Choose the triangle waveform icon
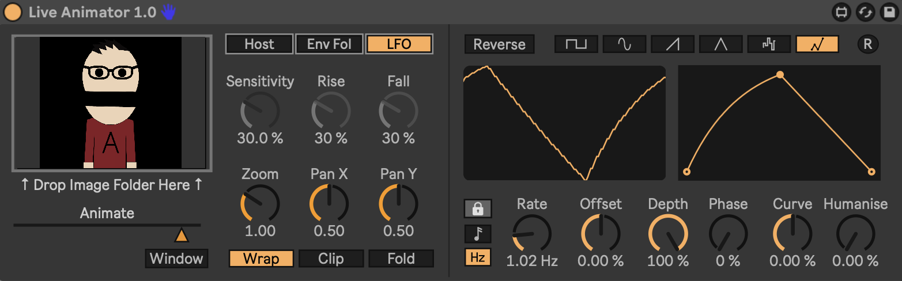Screen dimensions: 902x281 720,44
